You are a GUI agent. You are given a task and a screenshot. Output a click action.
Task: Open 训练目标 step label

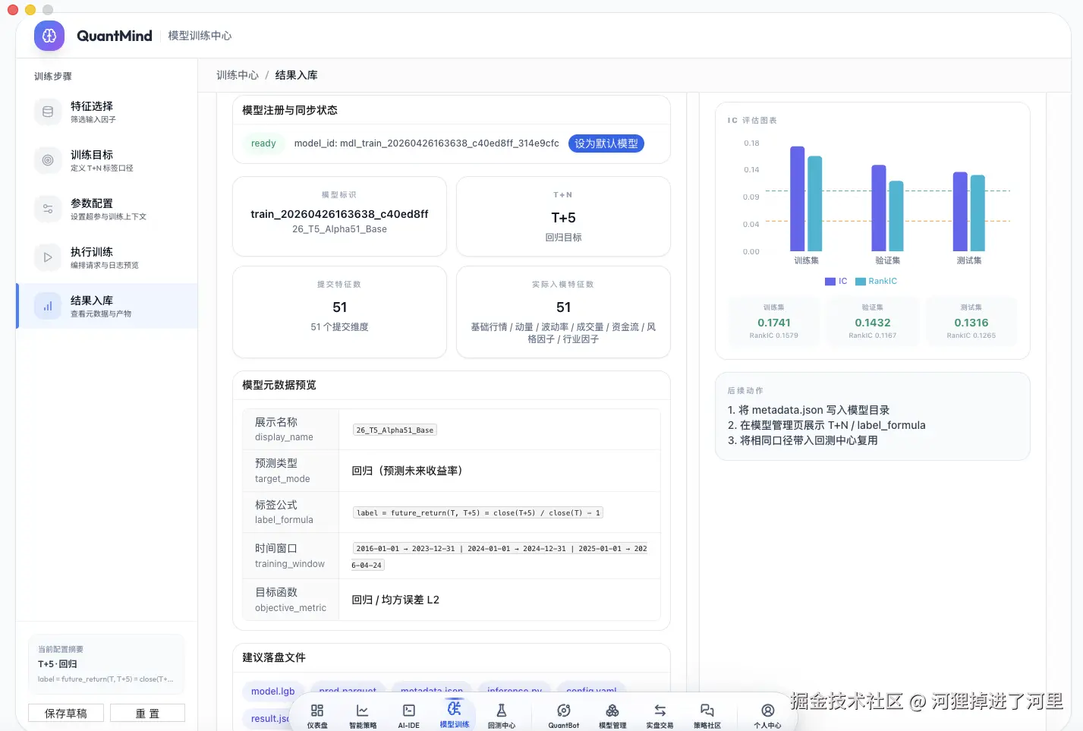(x=92, y=155)
